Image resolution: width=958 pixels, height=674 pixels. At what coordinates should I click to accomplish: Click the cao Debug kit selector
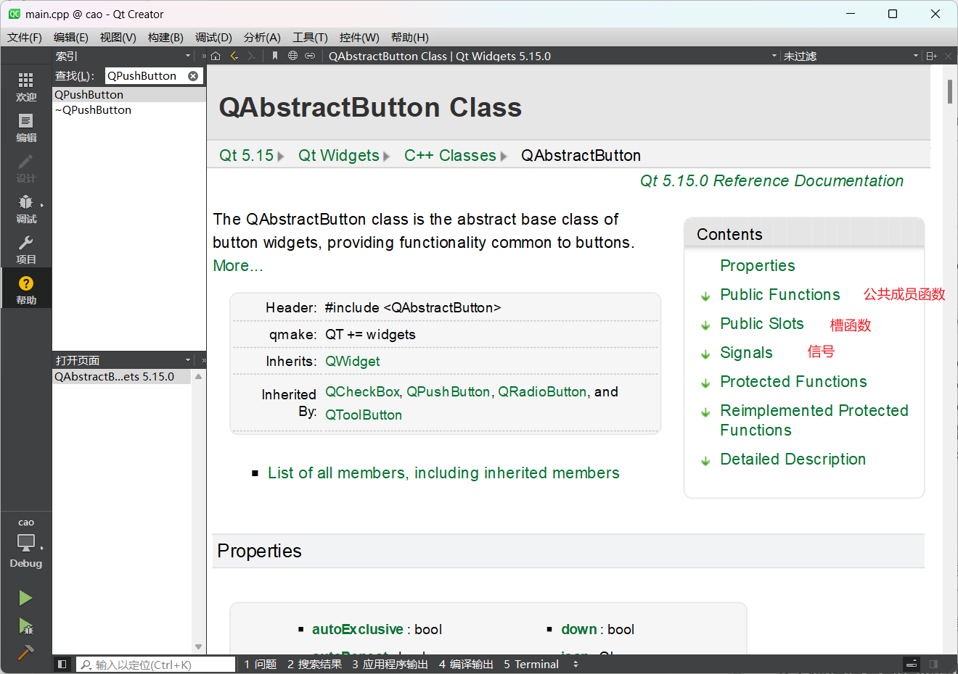pos(26,544)
